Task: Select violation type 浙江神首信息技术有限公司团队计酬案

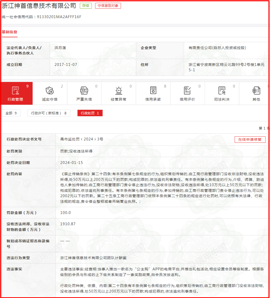Action: click(x=93, y=258)
